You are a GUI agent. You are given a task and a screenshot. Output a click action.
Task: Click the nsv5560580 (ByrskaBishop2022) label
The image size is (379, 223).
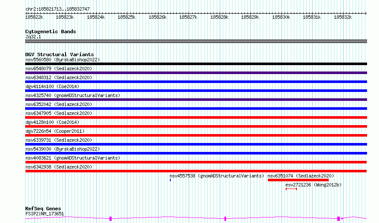point(63,60)
